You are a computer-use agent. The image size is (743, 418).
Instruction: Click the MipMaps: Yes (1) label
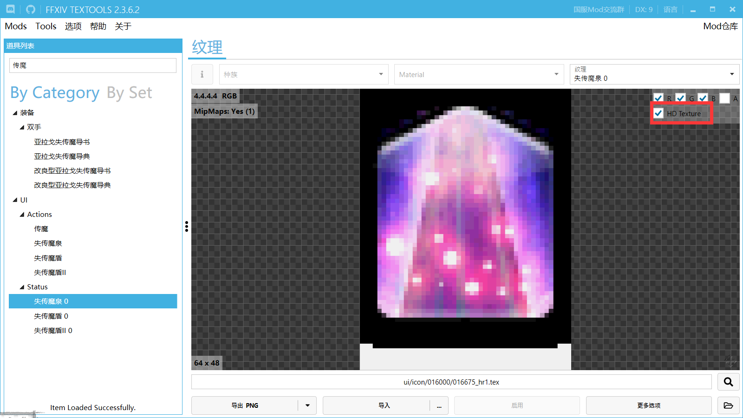pos(224,111)
